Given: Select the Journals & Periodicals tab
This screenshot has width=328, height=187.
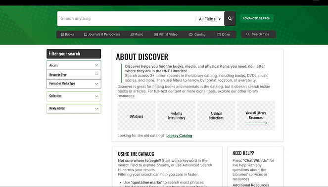Looking at the screenshot, I should tap(102, 34).
